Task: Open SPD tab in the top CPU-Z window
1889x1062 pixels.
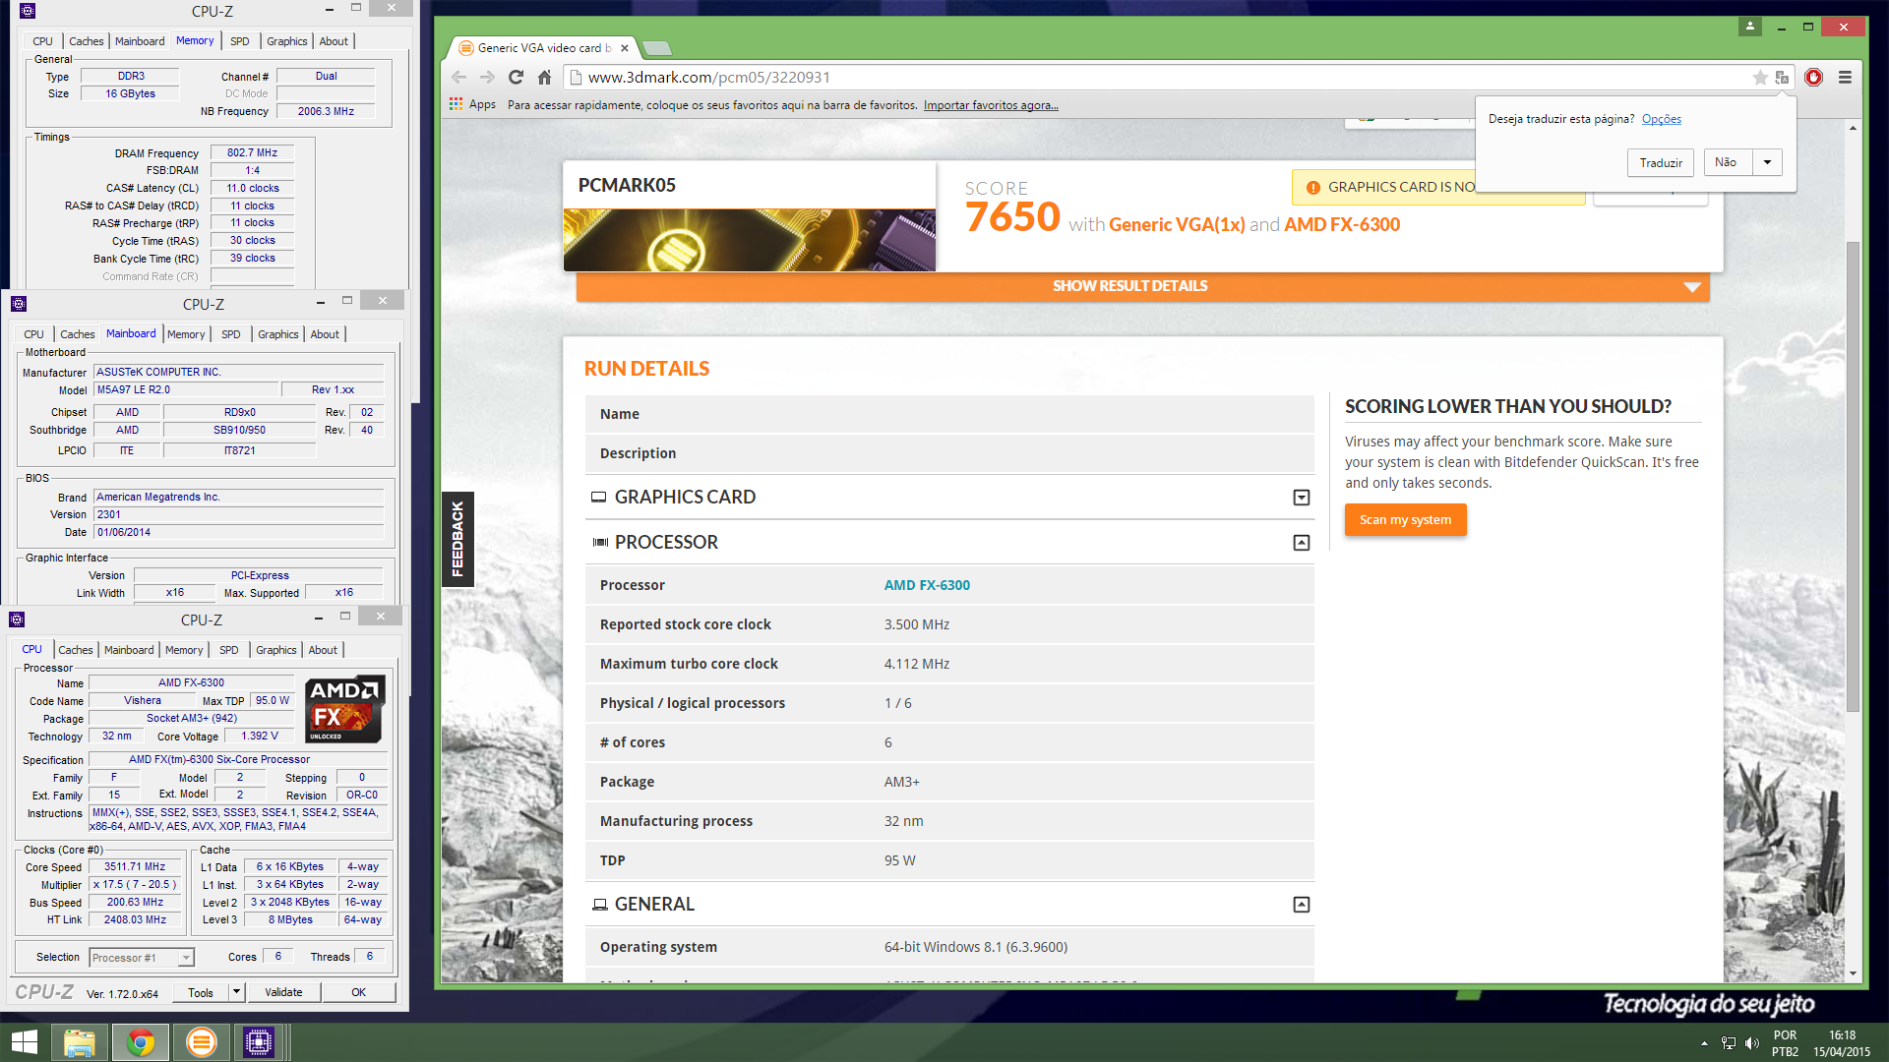Action: point(240,41)
